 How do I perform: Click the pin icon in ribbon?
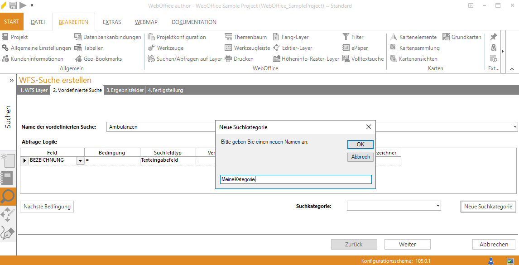pos(494,37)
